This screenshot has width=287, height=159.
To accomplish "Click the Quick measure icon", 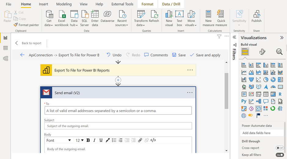I will click(x=221, y=18).
